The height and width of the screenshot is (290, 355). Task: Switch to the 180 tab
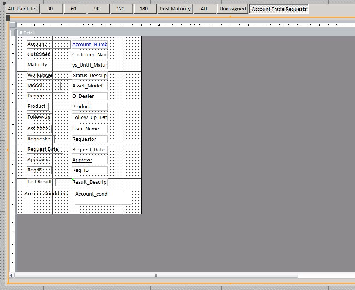coord(144,9)
